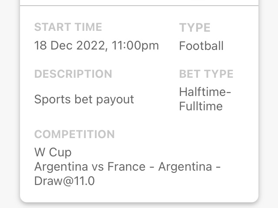The width and height of the screenshot is (278, 208).
Task: Click the horizontal divider above START TIME
Action: (139, 6)
